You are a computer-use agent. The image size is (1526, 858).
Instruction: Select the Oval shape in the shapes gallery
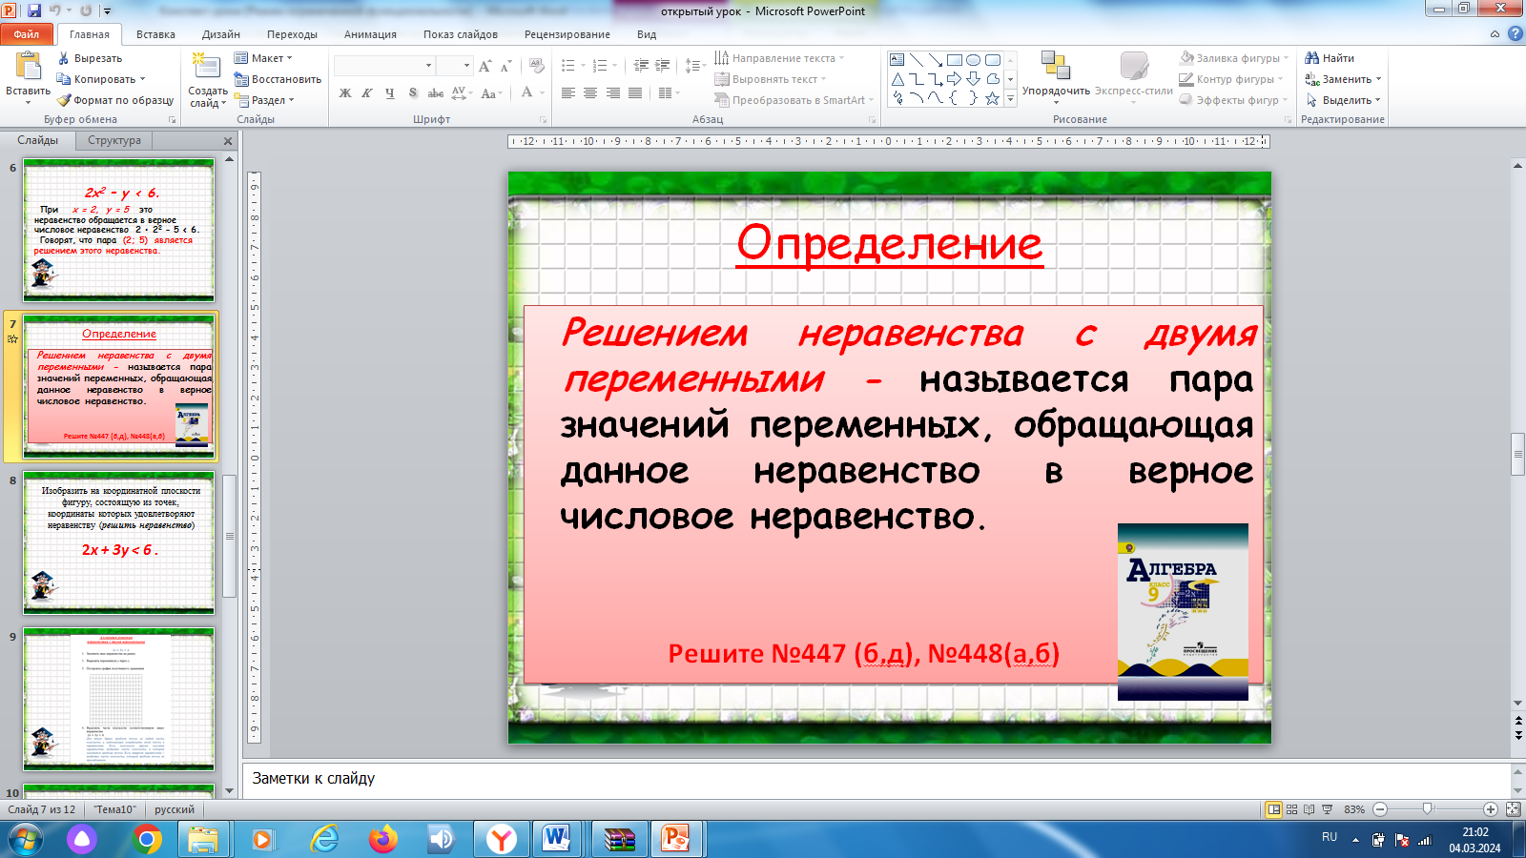tap(974, 59)
